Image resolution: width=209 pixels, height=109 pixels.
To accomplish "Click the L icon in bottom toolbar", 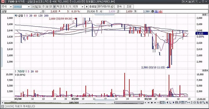I will (170, 103).
